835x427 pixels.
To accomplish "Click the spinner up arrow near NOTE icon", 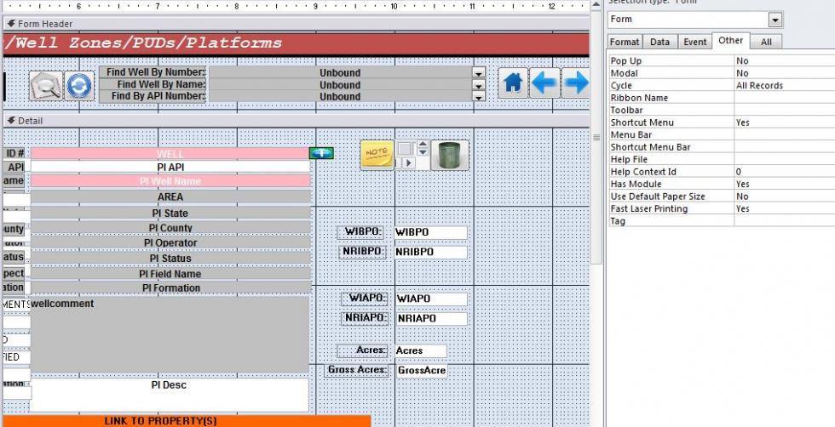I will click(423, 144).
